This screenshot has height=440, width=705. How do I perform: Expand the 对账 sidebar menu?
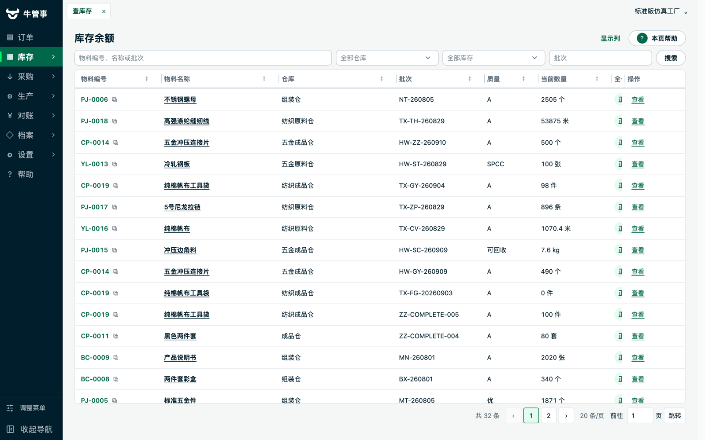[x=31, y=116]
